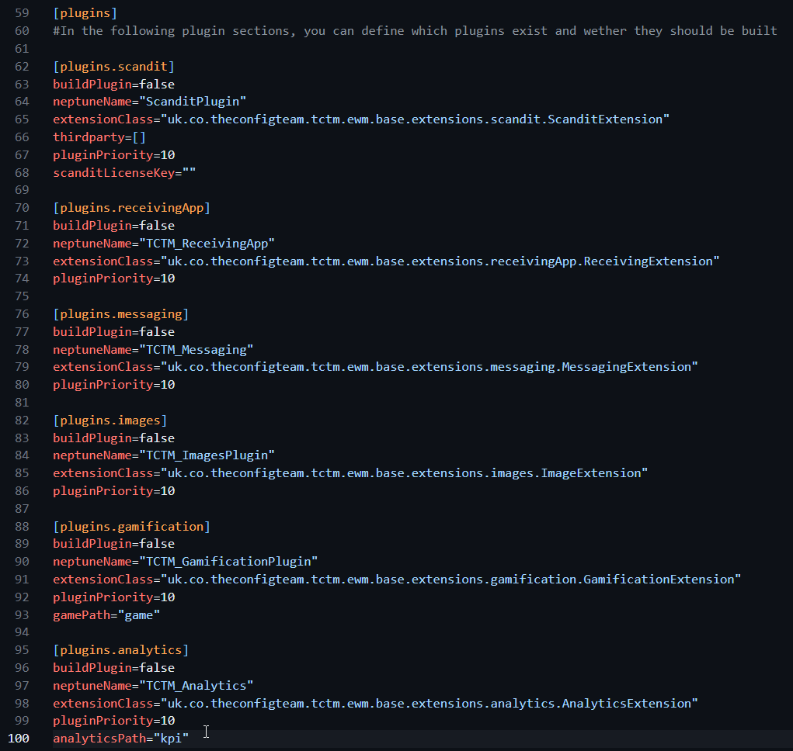Click line number 88 in the gutter
This screenshot has width=793, height=751.
point(22,527)
